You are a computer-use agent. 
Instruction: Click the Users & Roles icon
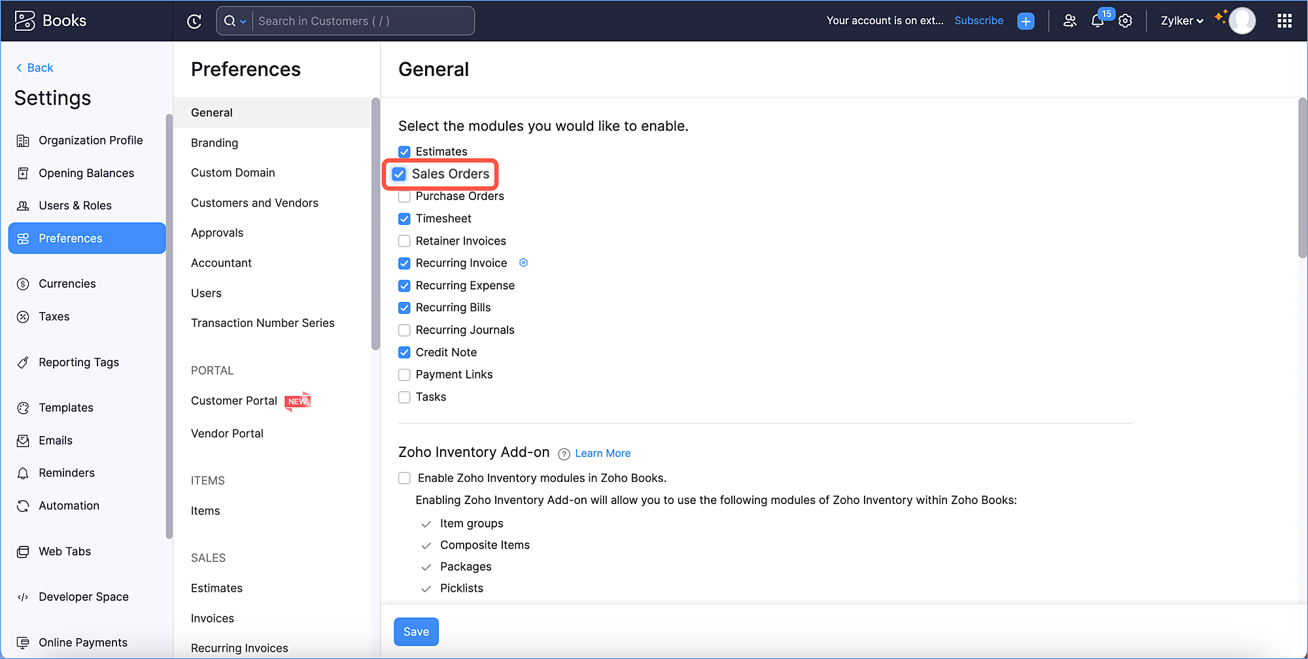(23, 206)
